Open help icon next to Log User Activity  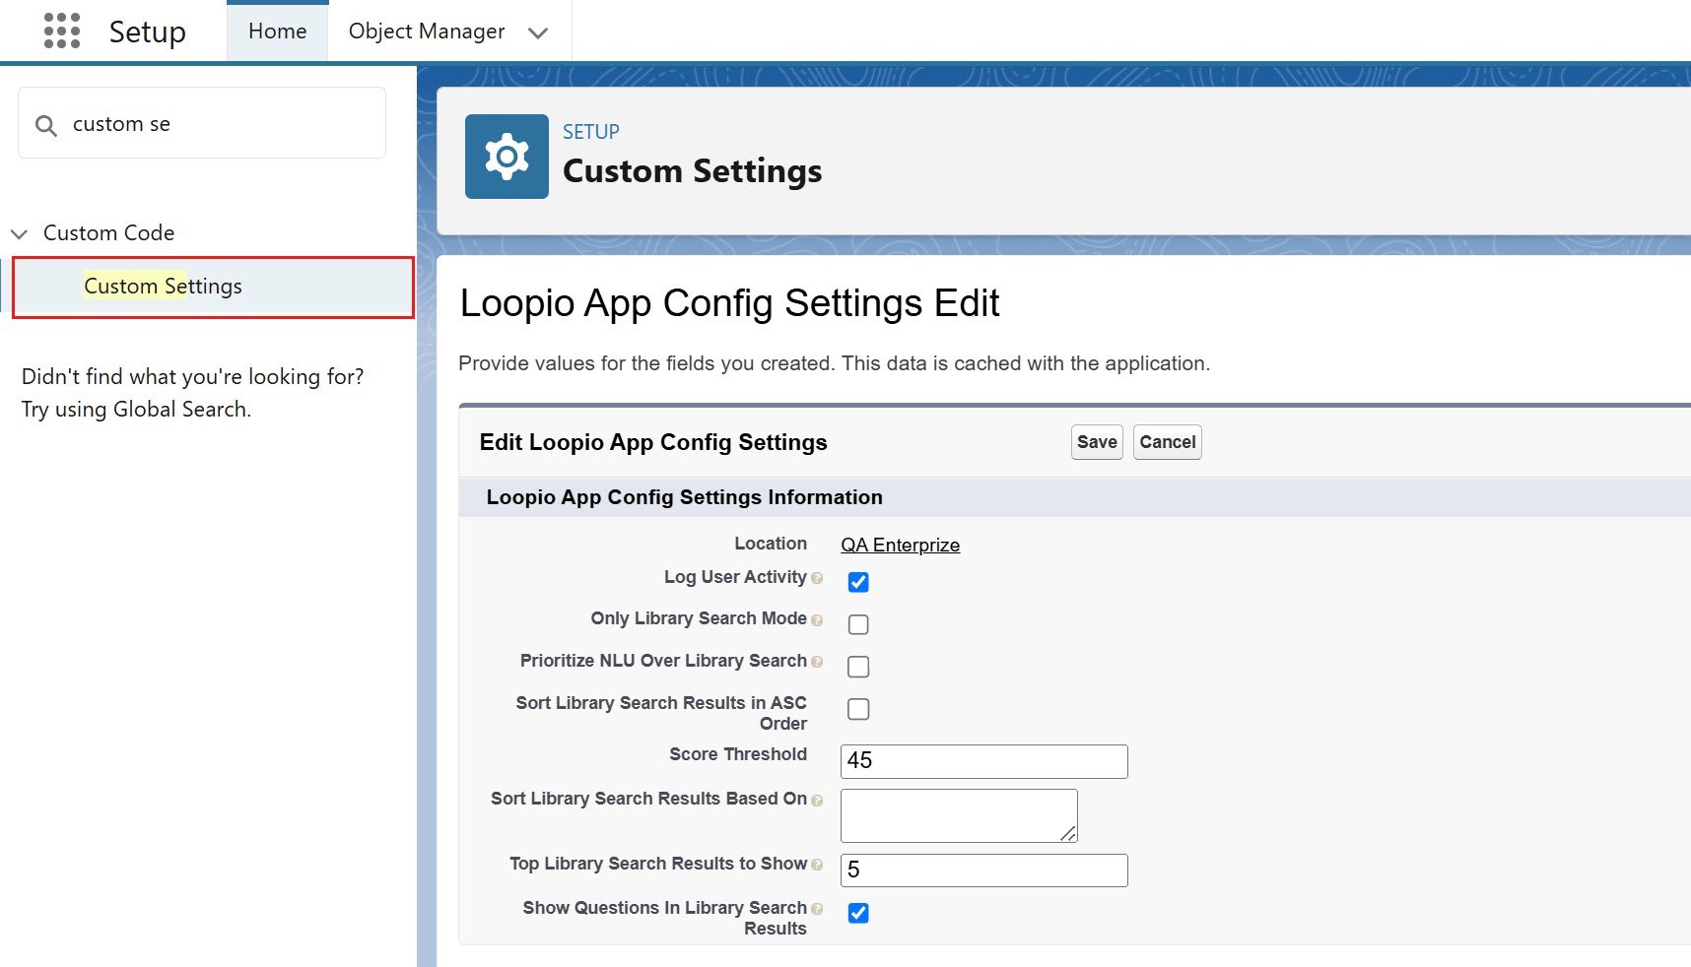817,578
